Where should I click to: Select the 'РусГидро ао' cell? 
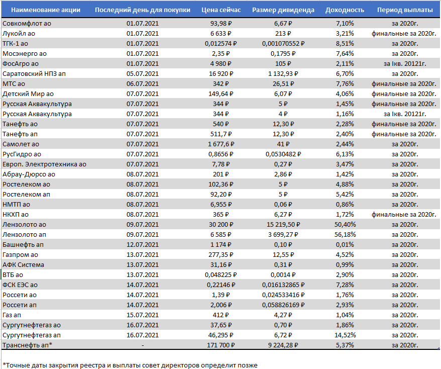coord(22,154)
